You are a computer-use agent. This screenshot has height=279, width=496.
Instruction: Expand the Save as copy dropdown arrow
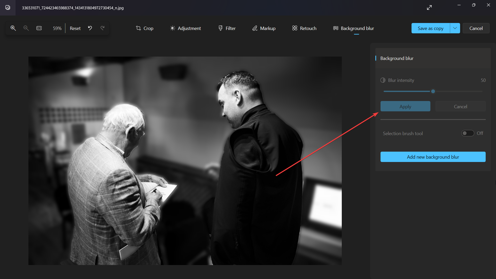(455, 28)
